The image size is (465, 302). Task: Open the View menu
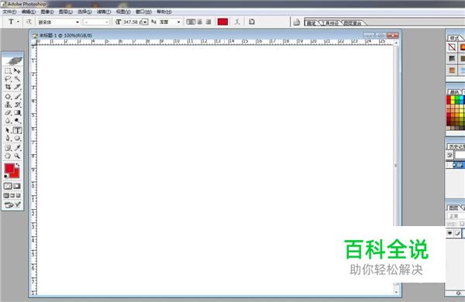point(123,12)
